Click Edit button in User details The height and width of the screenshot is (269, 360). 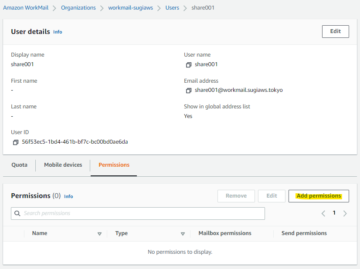[336, 31]
